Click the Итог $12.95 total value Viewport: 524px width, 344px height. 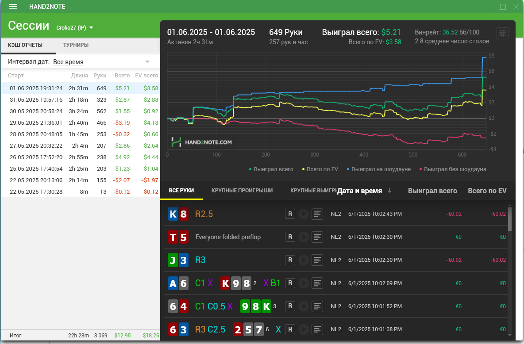[x=123, y=335]
